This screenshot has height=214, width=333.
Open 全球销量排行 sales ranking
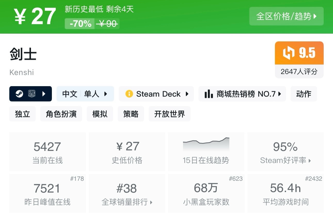coord(127,202)
